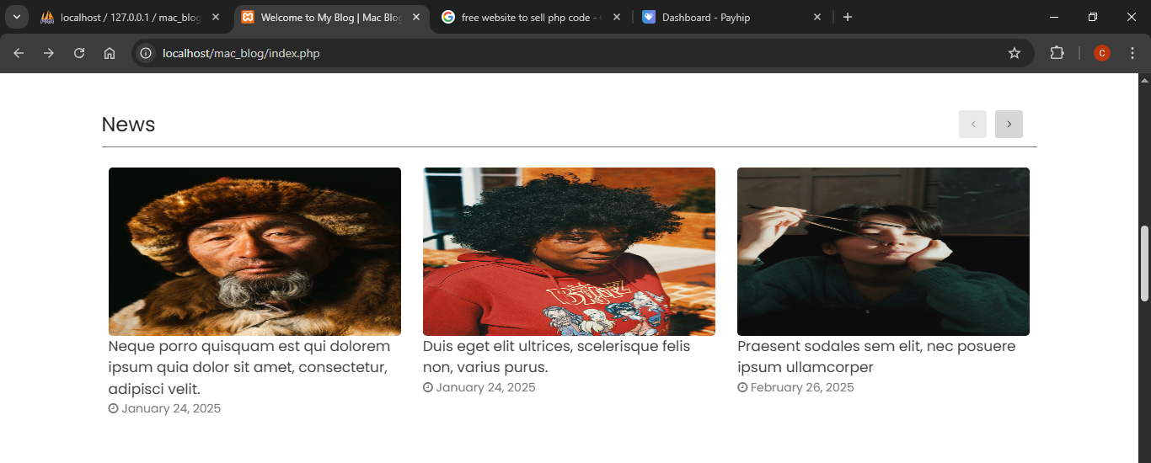Viewport: 1151px width, 463px height.
Task: Click the address bar URL field
Action: [581, 53]
